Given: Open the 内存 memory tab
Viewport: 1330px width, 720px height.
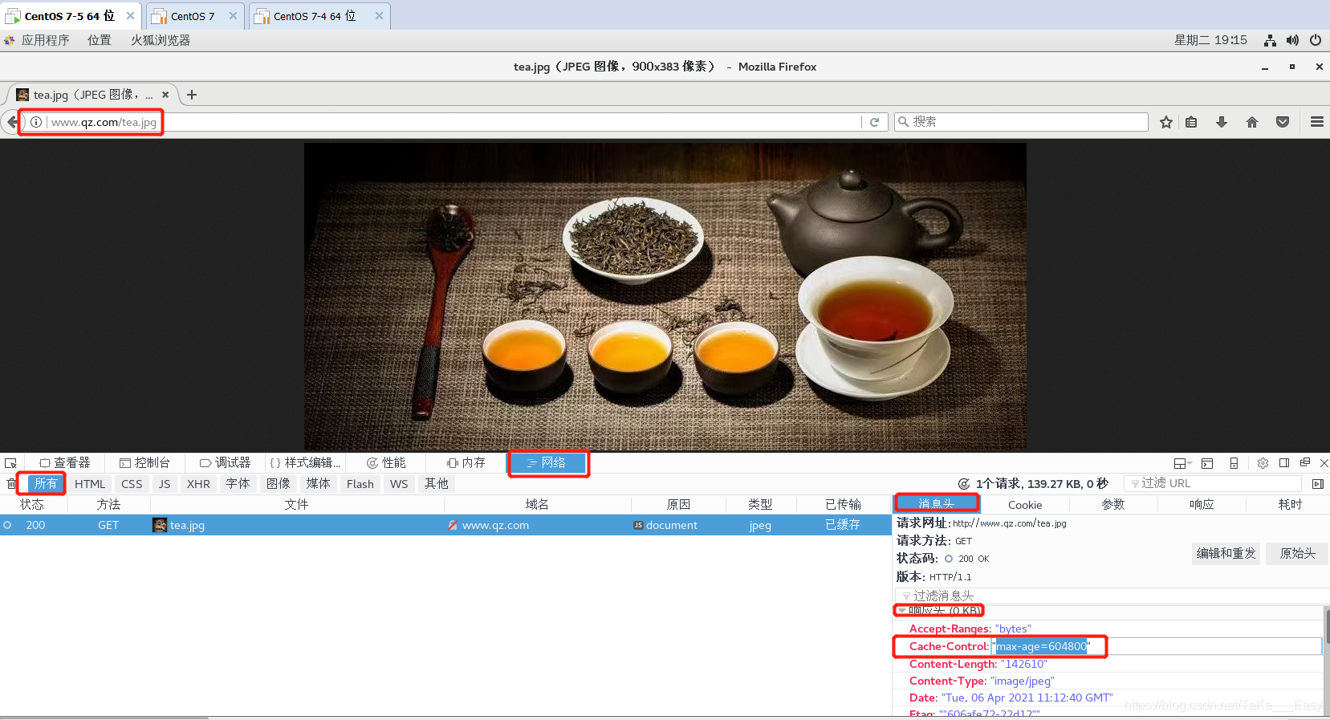Looking at the screenshot, I should pos(466,463).
